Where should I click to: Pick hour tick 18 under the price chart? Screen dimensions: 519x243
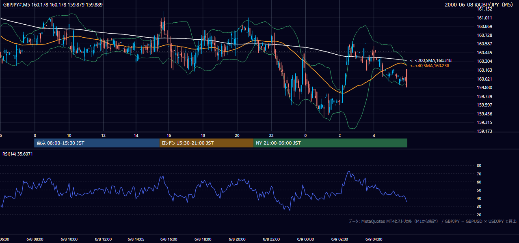coord(203,136)
